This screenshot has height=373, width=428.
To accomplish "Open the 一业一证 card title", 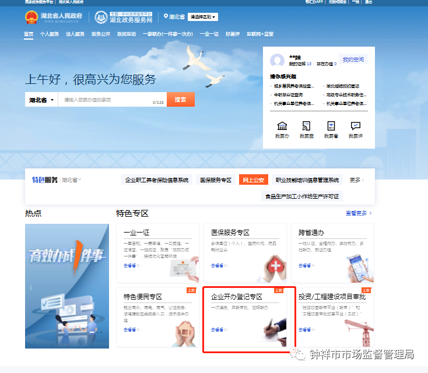I will (136, 233).
